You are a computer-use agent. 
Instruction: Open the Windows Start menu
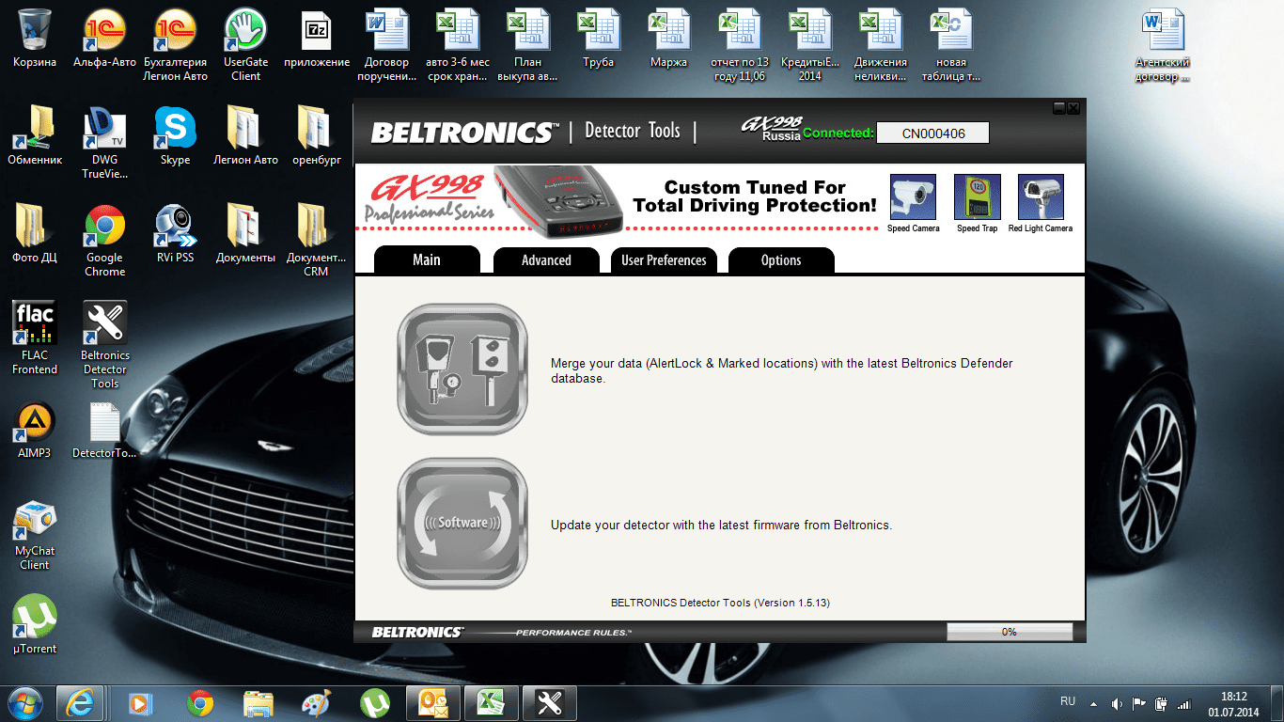pyautogui.click(x=24, y=702)
